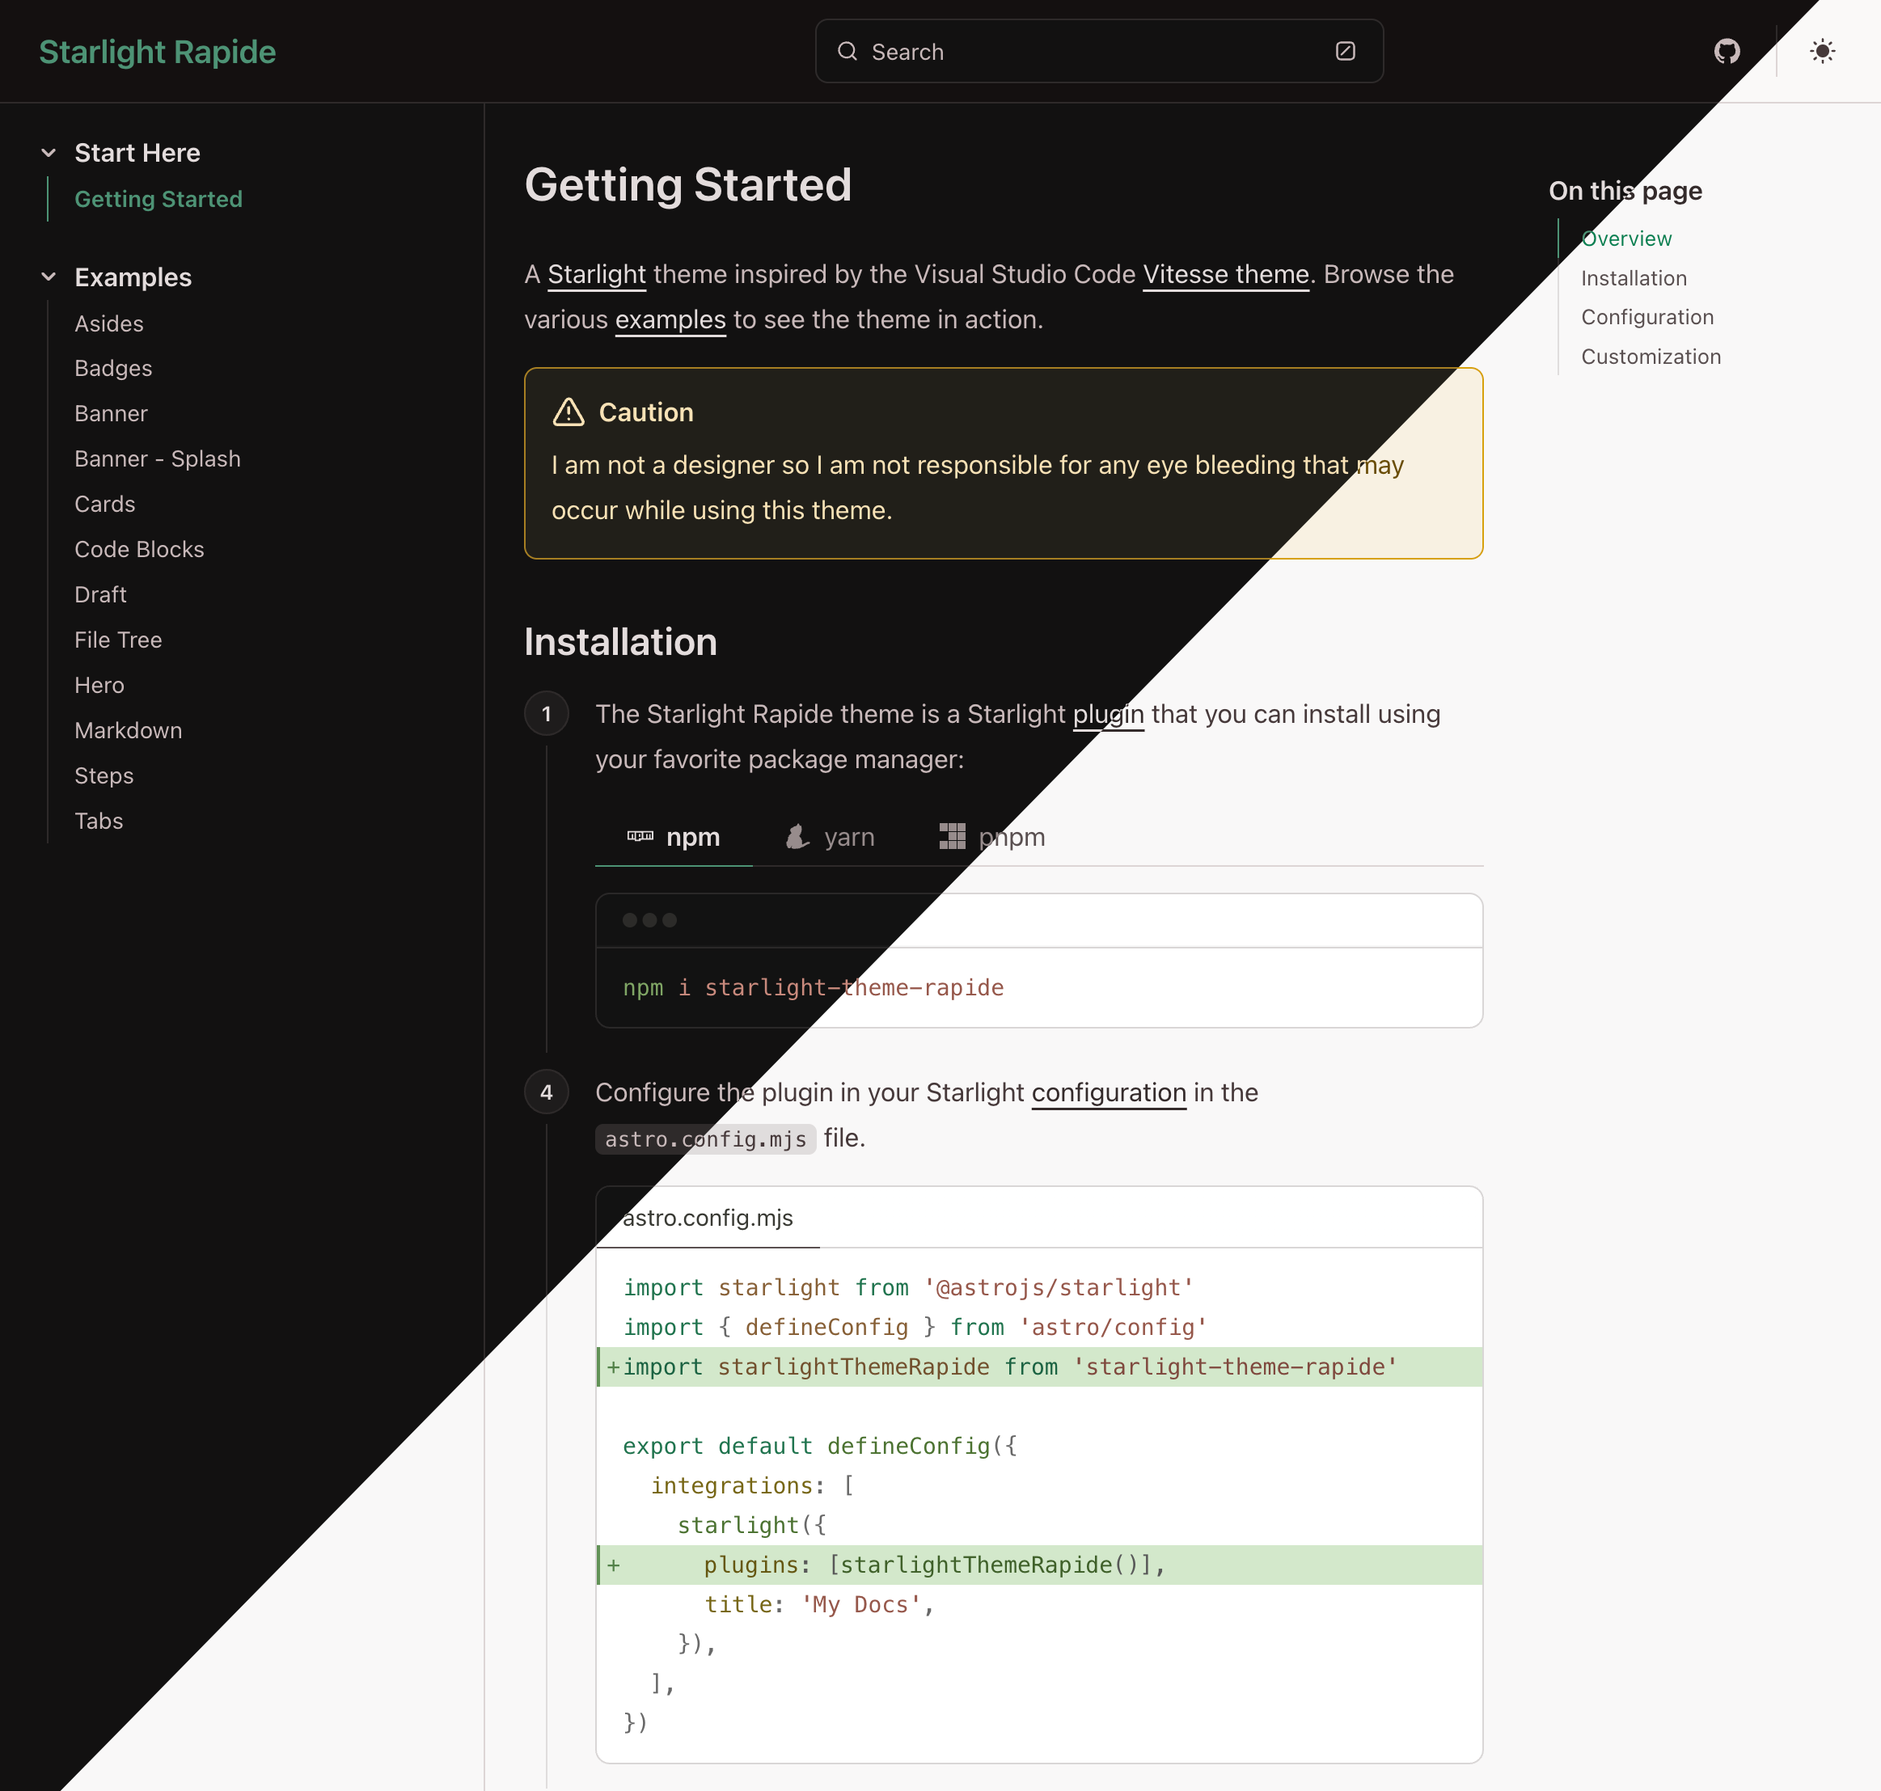Collapse the Start Here section chevron
The height and width of the screenshot is (1791, 1881).
pyautogui.click(x=49, y=152)
